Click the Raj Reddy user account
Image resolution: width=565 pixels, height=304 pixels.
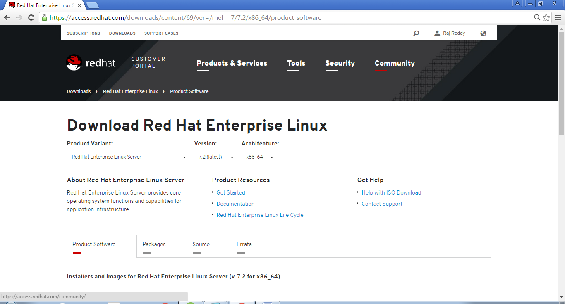pyautogui.click(x=450, y=33)
